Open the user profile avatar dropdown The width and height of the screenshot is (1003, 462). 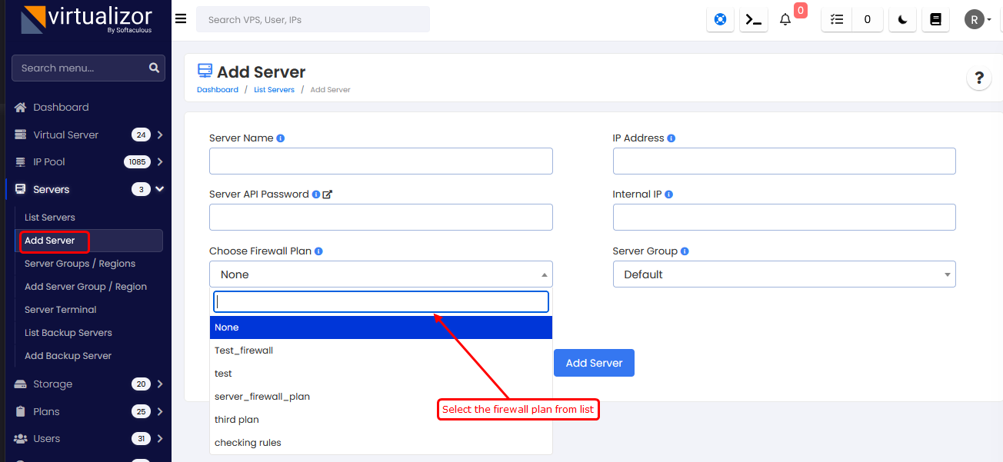[978, 20]
